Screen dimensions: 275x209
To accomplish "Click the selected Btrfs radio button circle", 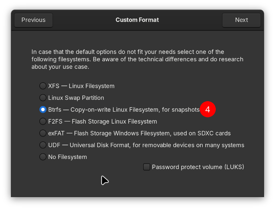I will click(43, 110).
